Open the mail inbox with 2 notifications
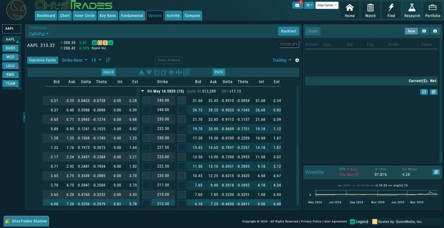This screenshot has width=444, height=228. point(297,5)
